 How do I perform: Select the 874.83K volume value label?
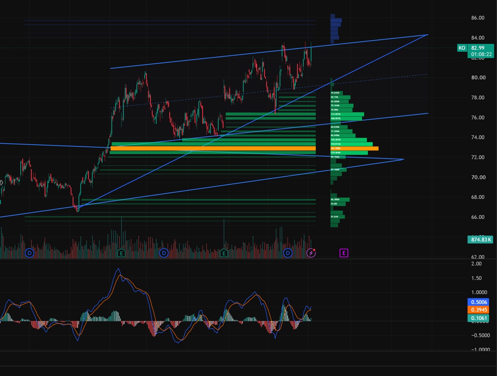(x=481, y=239)
